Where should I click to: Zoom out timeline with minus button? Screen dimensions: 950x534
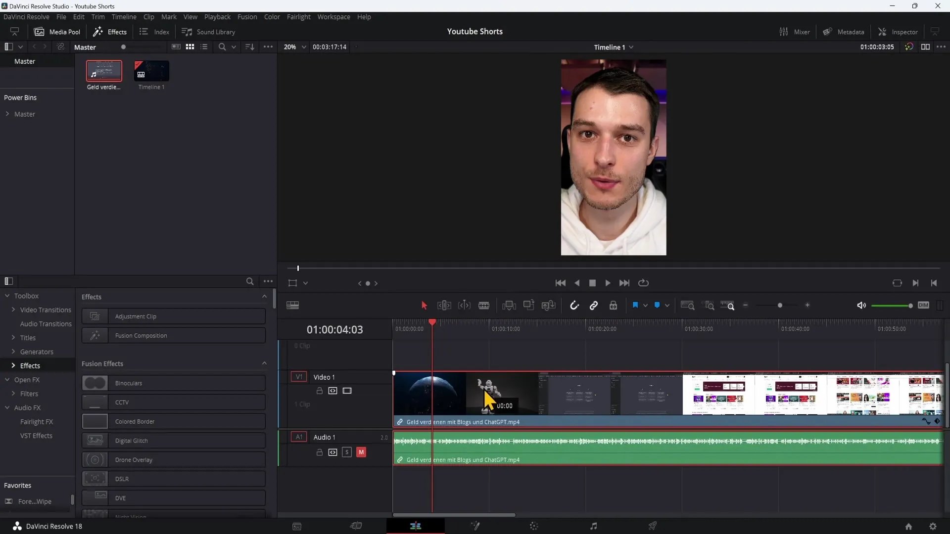coord(746,306)
